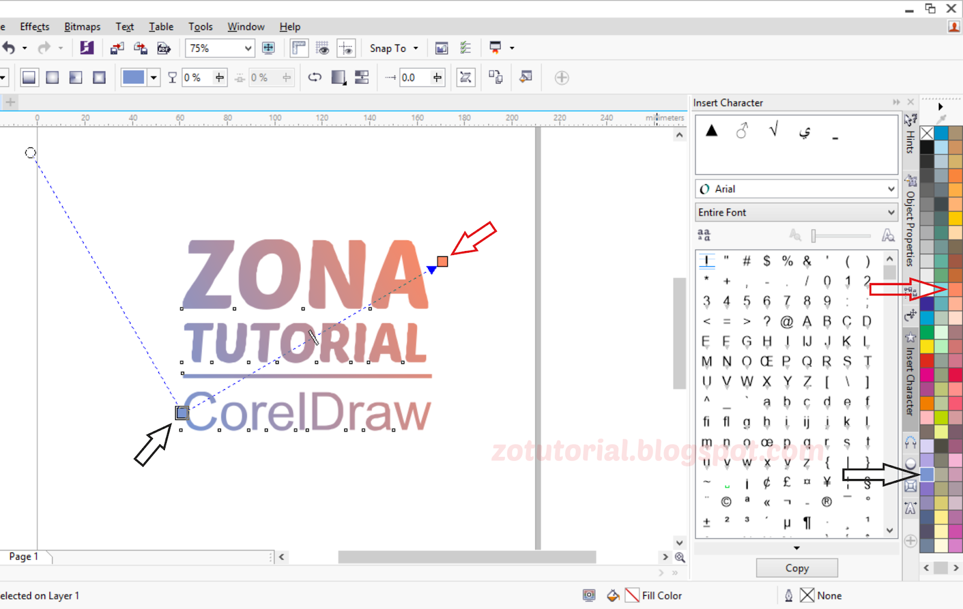The image size is (963, 609).
Task: Open the Text menu
Action: (125, 26)
